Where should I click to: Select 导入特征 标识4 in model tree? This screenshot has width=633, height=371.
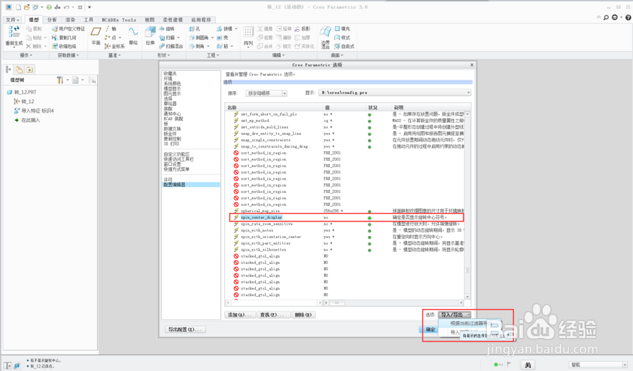click(x=34, y=111)
